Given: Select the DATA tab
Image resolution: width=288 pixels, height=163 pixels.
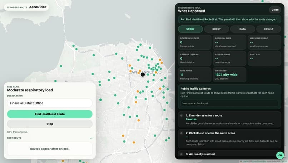Looking at the screenshot, I should pyautogui.click(x=243, y=29).
